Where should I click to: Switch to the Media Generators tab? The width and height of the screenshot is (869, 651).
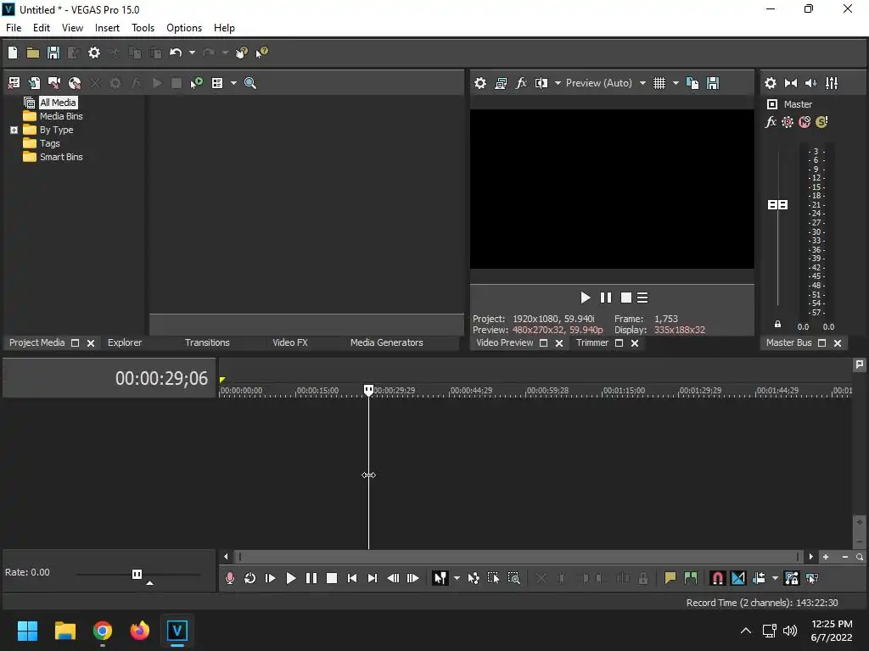(x=387, y=342)
